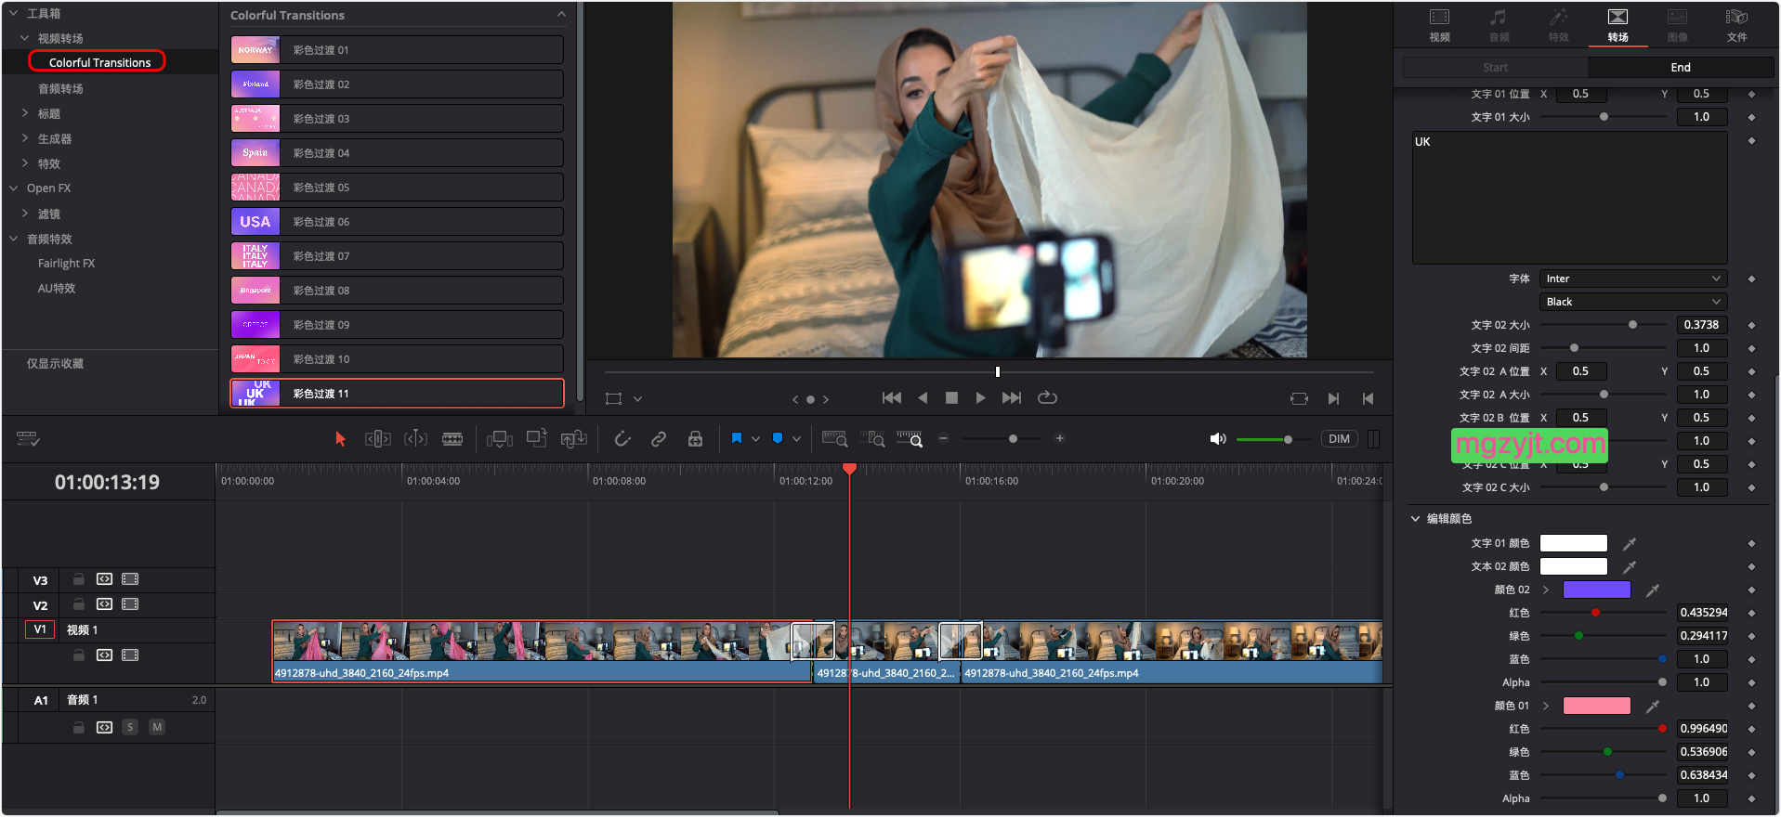Toggle the DIM audio button
Image resolution: width=1781 pixels, height=817 pixels.
click(1339, 439)
